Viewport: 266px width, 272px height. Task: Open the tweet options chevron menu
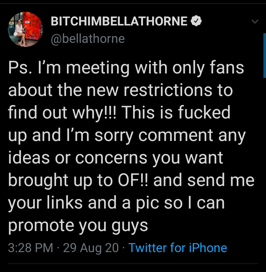(x=255, y=22)
